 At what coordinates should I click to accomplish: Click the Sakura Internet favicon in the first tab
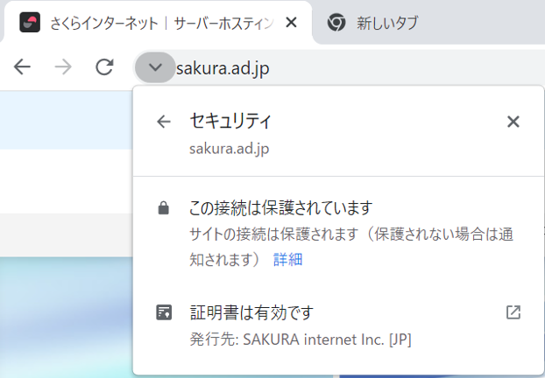[29, 23]
